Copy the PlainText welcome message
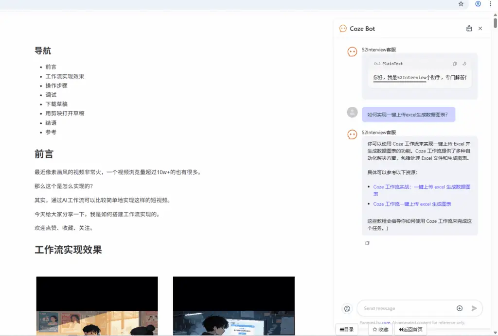Image resolution: width=498 pixels, height=336 pixels. click(455, 64)
